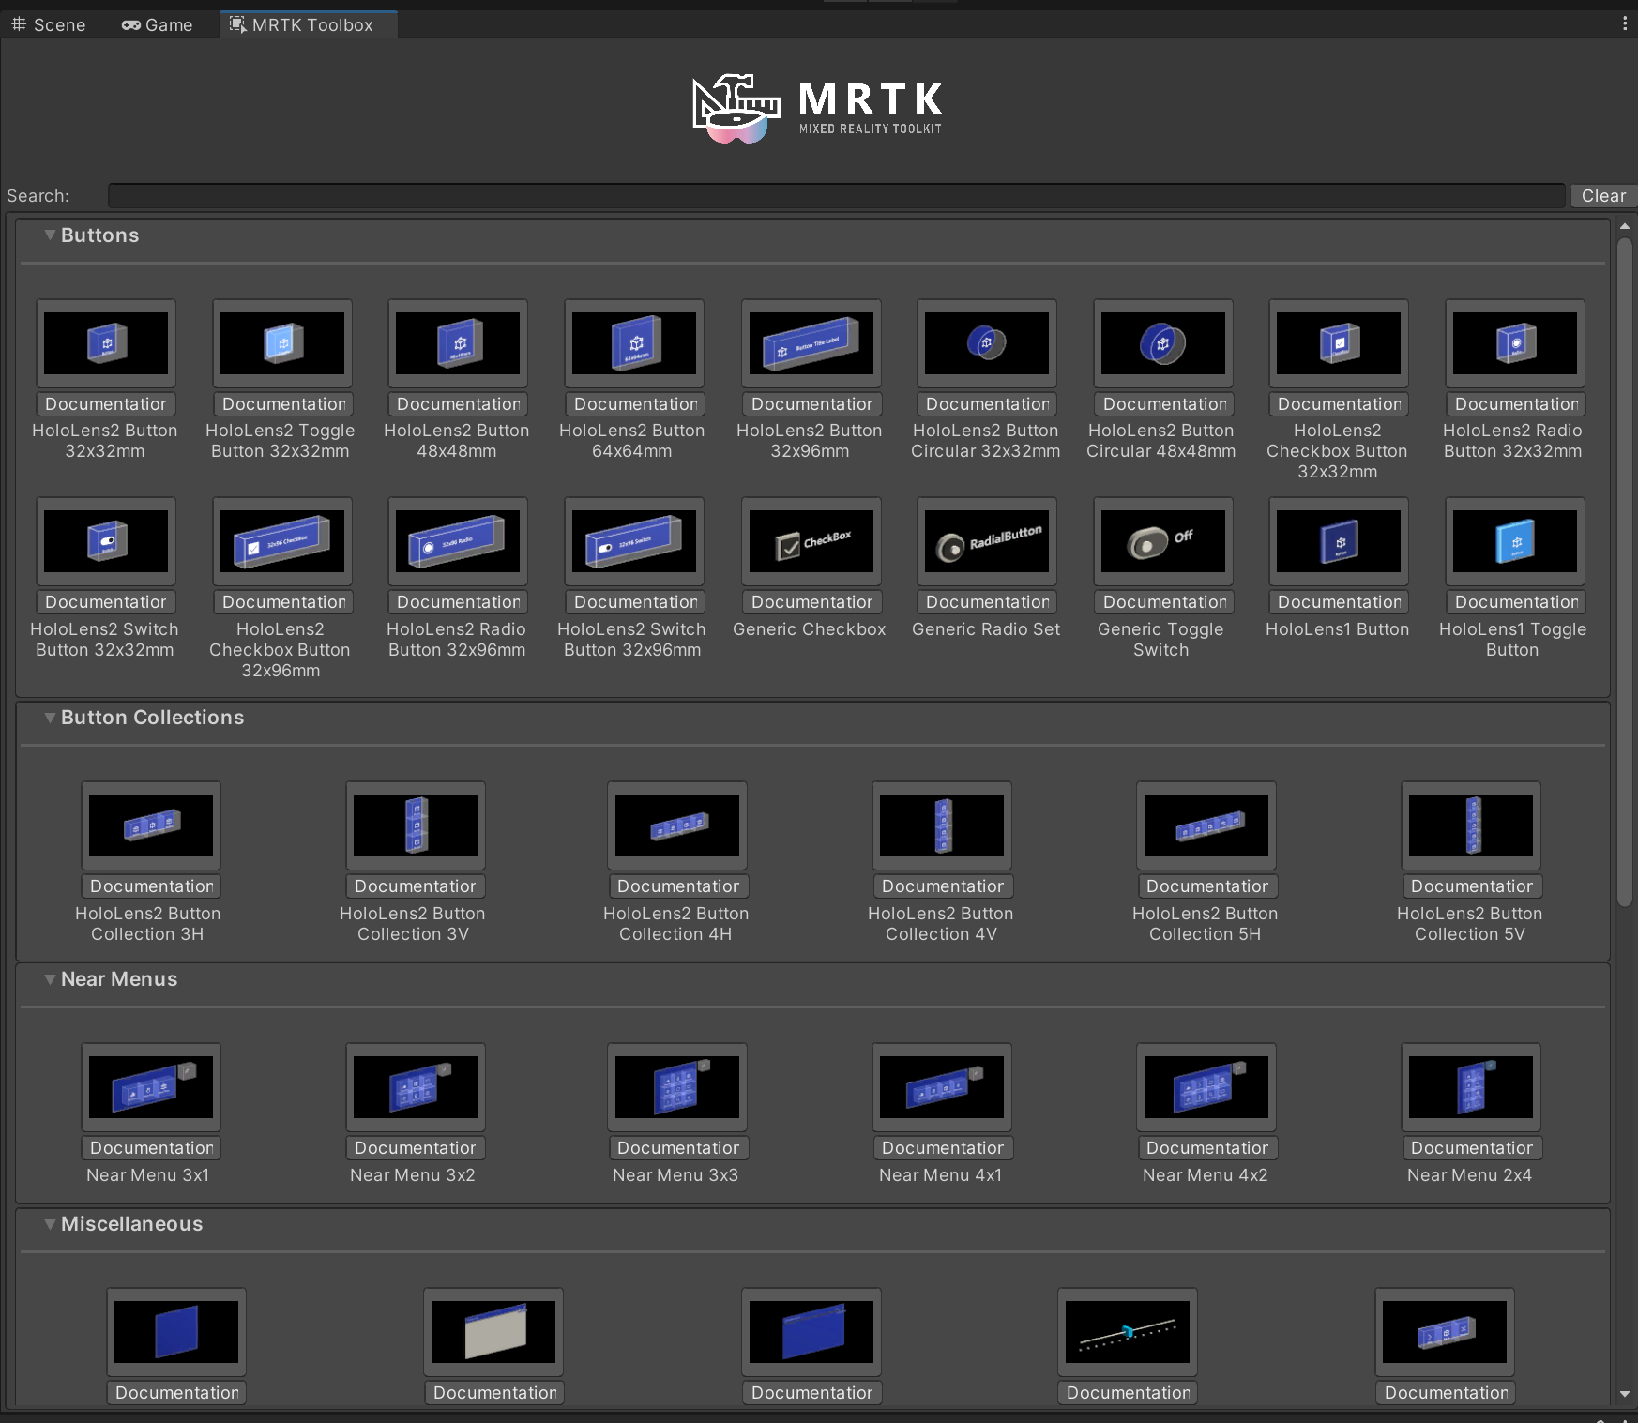This screenshot has height=1423, width=1638.
Task: Click inside the Search input field
Action: pos(837,196)
